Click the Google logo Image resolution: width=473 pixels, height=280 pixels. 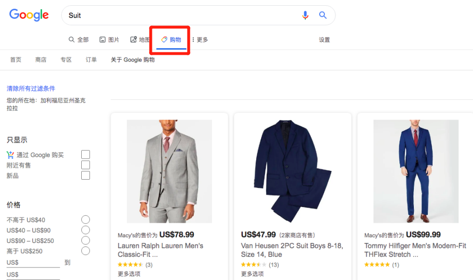pyautogui.click(x=29, y=15)
